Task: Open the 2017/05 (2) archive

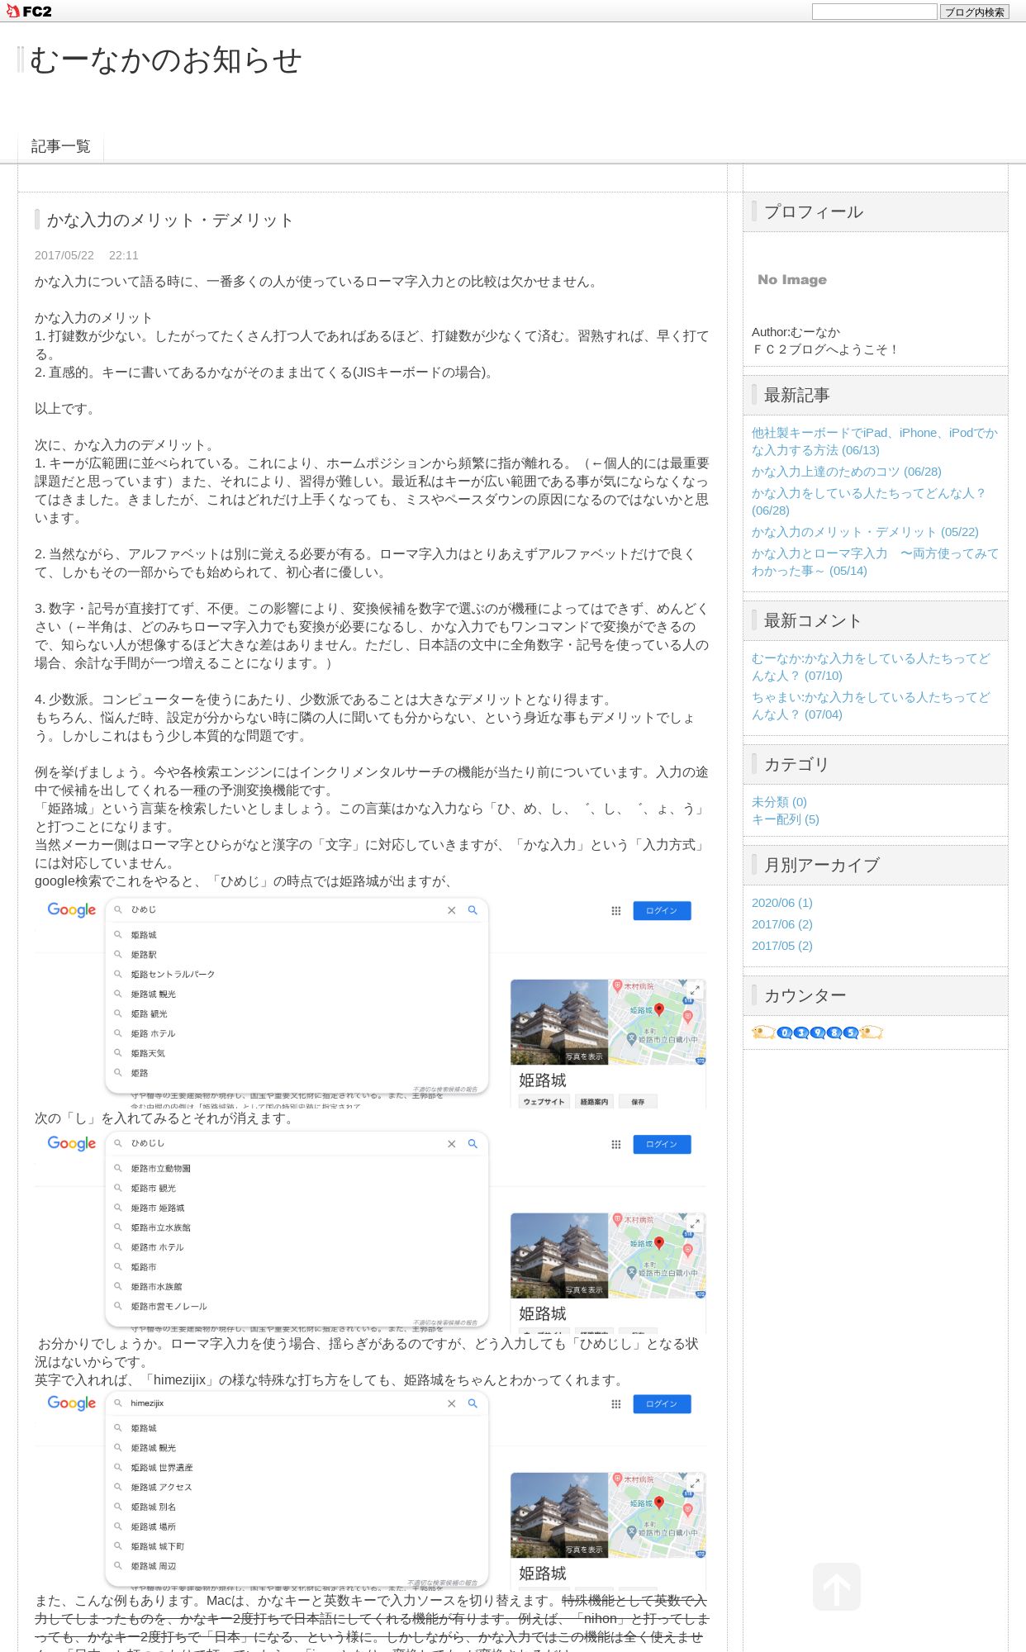Action: 782,946
